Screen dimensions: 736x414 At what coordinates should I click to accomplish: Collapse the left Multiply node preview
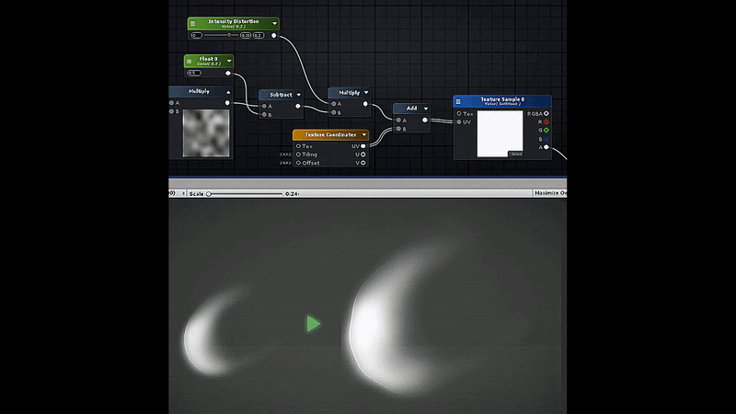pos(227,92)
